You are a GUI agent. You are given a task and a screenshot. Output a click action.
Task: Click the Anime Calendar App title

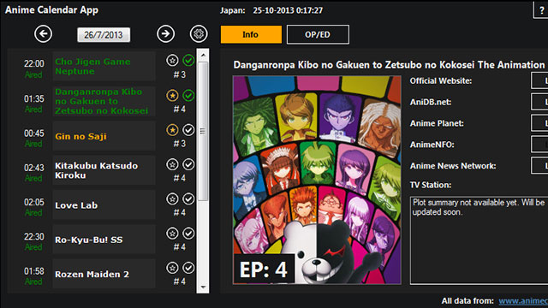[x=51, y=9]
